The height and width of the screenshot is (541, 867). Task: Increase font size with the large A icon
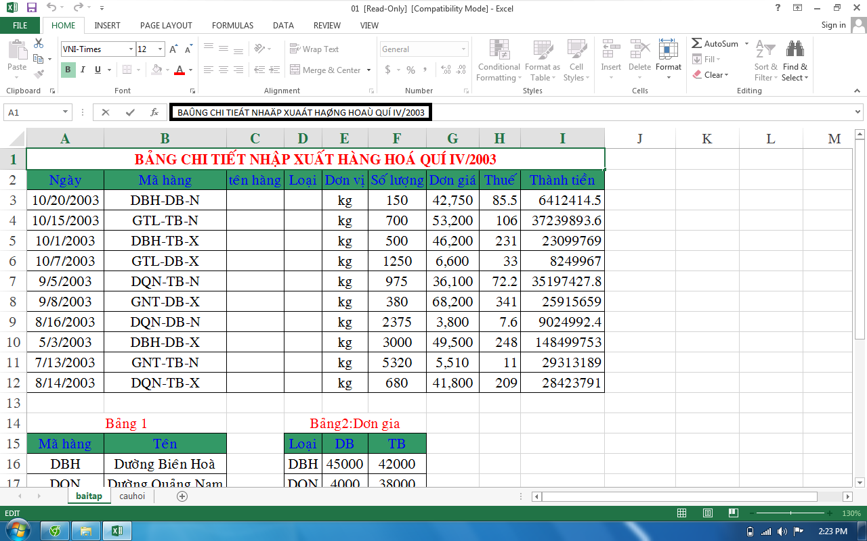point(174,49)
